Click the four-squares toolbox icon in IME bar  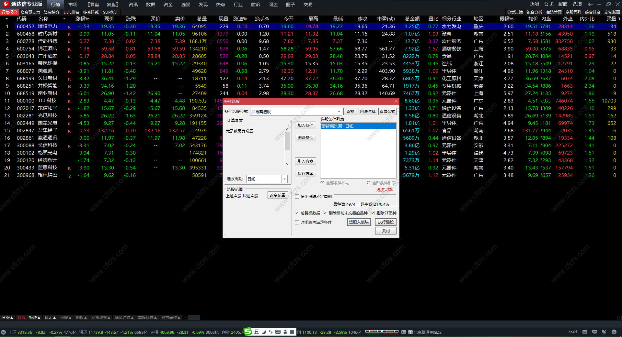coord(292,332)
